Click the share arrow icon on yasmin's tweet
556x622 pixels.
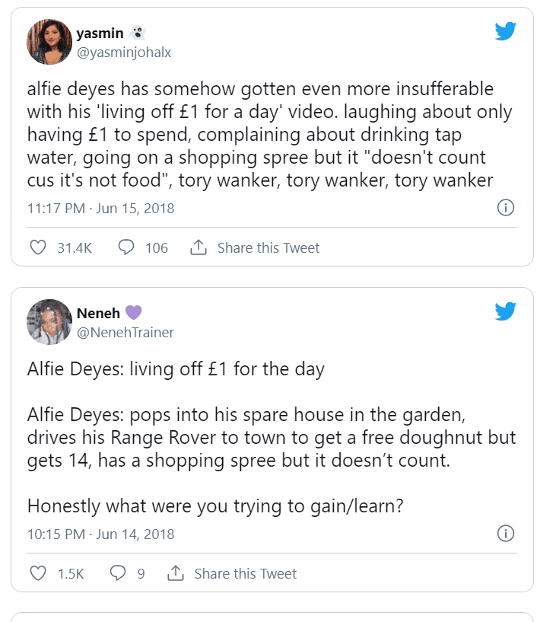(199, 247)
